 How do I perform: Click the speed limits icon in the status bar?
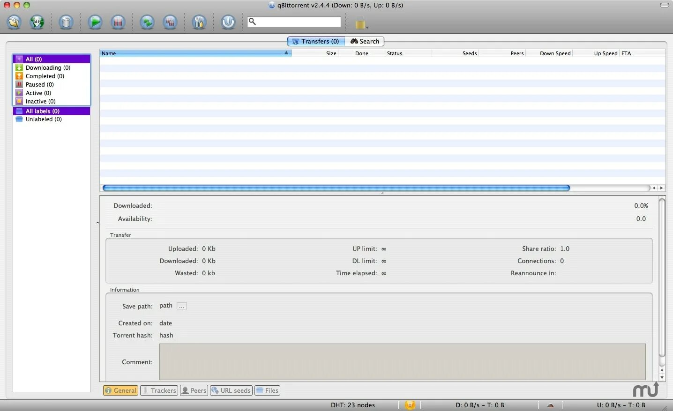coord(550,405)
